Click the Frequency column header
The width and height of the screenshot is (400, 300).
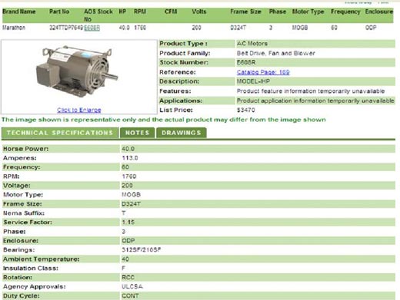coord(345,12)
